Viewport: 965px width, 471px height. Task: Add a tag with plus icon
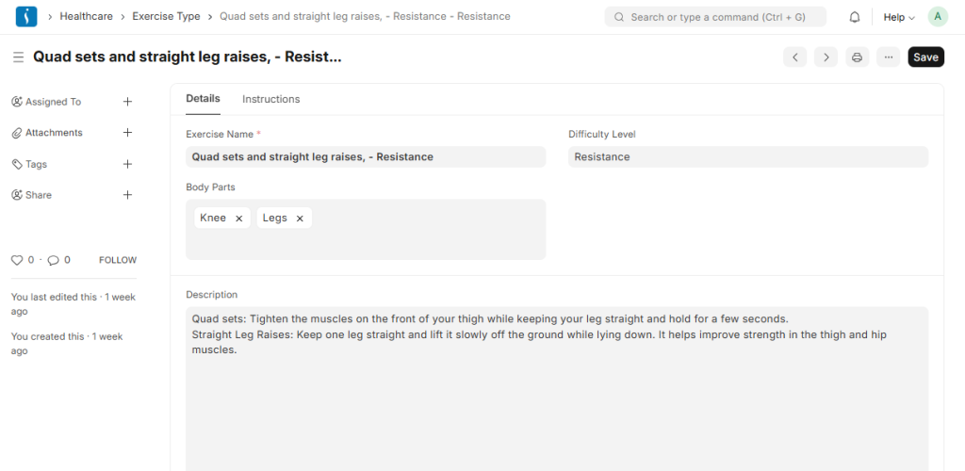click(x=128, y=164)
